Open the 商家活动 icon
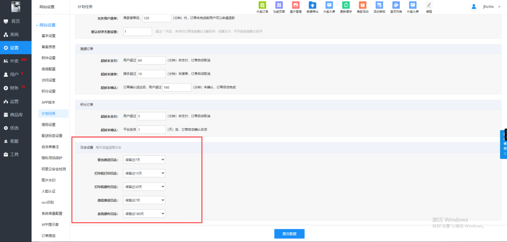Viewport: 507px width, 242px height. point(362,7)
